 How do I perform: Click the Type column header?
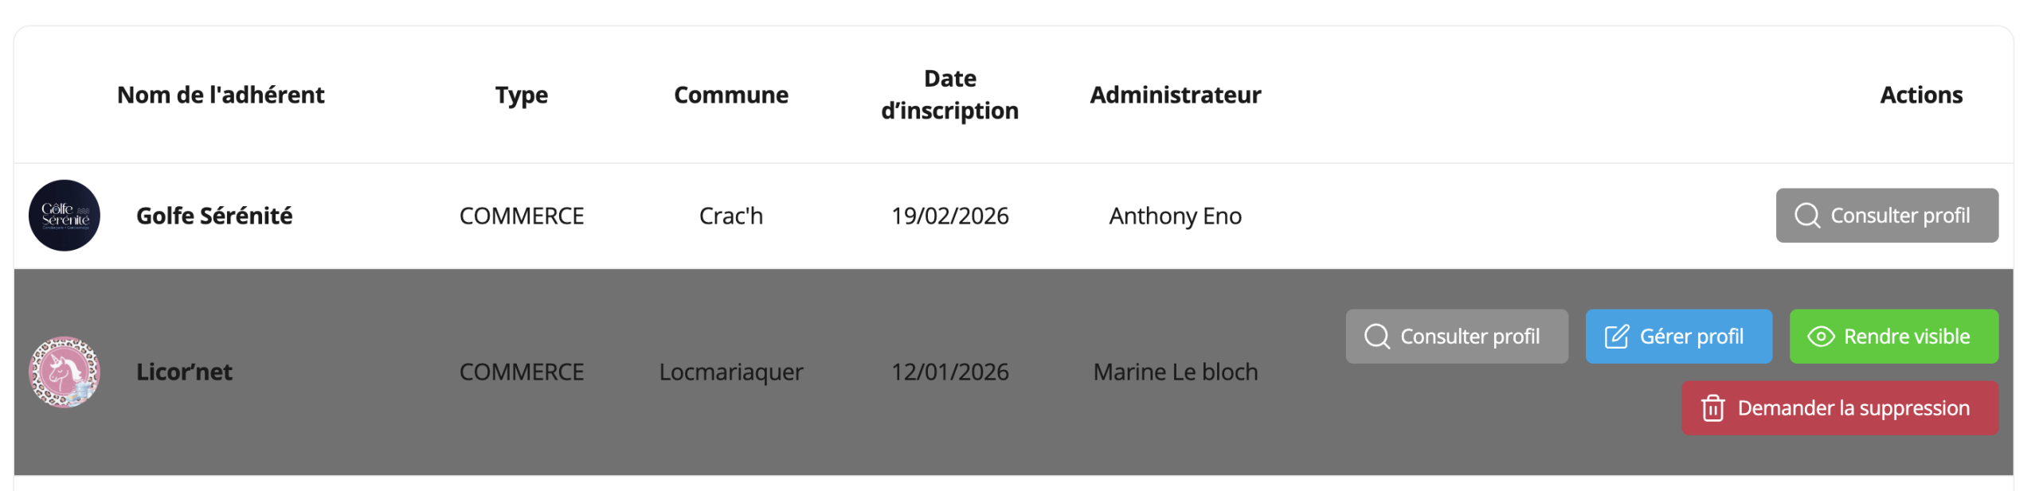coord(521,95)
